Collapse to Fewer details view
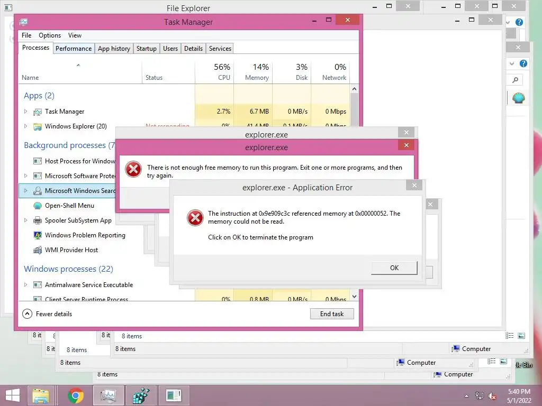The width and height of the screenshot is (542, 406). point(47,314)
